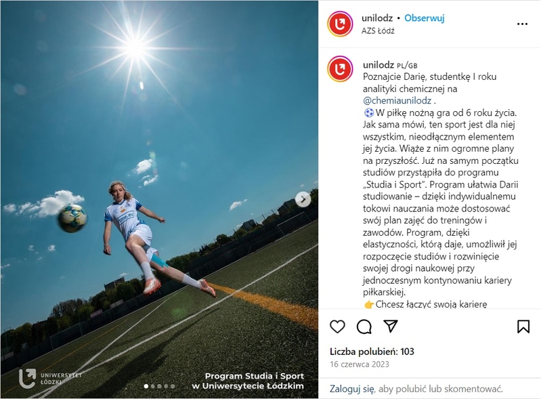Select last carousel dot indicator
Screen dimensions: 541x399
173,386
